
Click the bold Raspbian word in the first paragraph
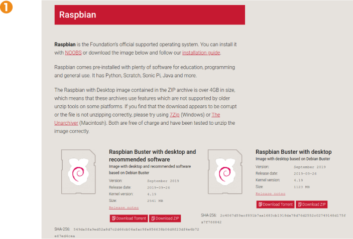[x=65, y=44]
